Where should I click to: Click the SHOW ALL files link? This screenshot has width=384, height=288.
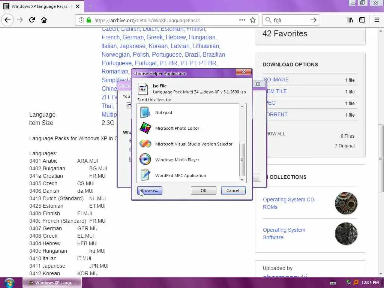click(276, 134)
